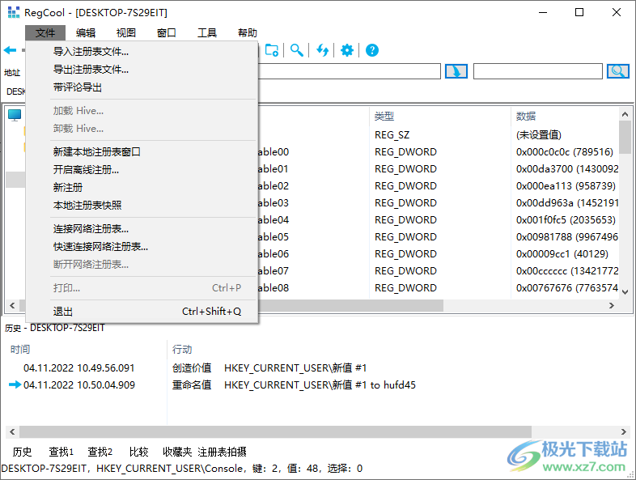Choose 导出注册表文件... menu entry
This screenshot has width=636, height=480.
tap(142, 70)
